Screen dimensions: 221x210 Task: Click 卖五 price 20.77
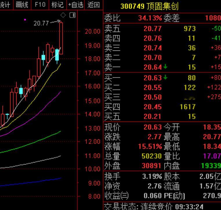153,29
